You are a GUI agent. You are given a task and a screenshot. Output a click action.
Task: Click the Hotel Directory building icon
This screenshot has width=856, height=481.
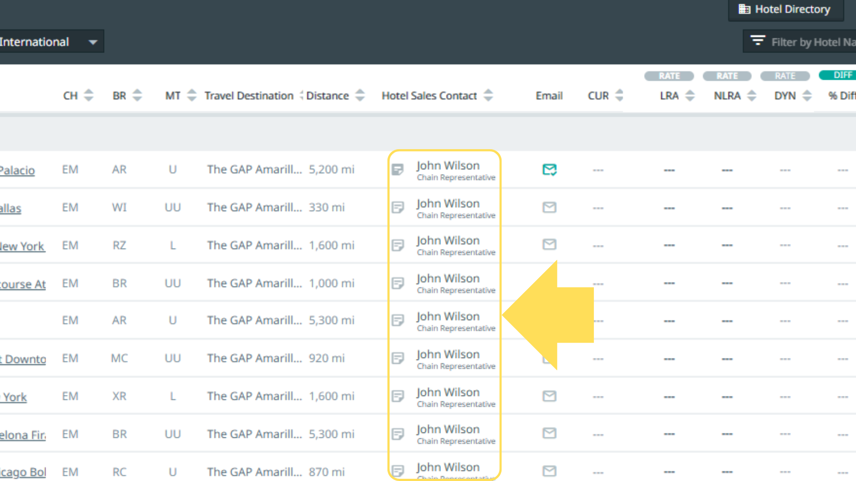[744, 9]
